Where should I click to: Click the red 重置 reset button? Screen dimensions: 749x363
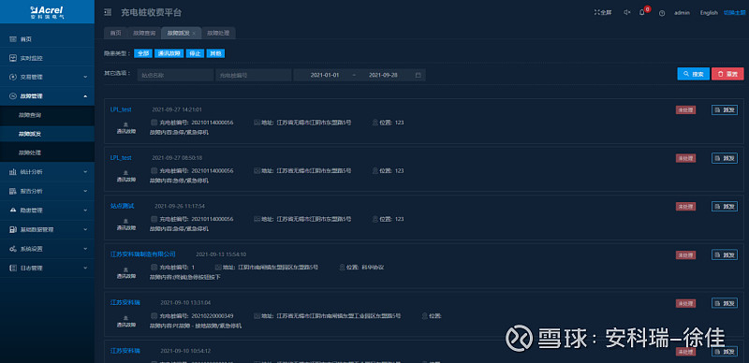coord(727,74)
